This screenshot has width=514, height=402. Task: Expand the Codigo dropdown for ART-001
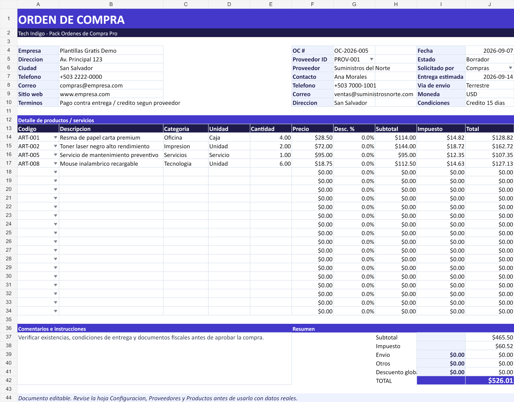(x=55, y=137)
